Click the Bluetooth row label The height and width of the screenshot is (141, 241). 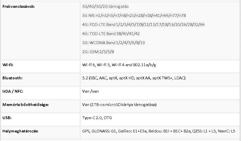[13, 78]
